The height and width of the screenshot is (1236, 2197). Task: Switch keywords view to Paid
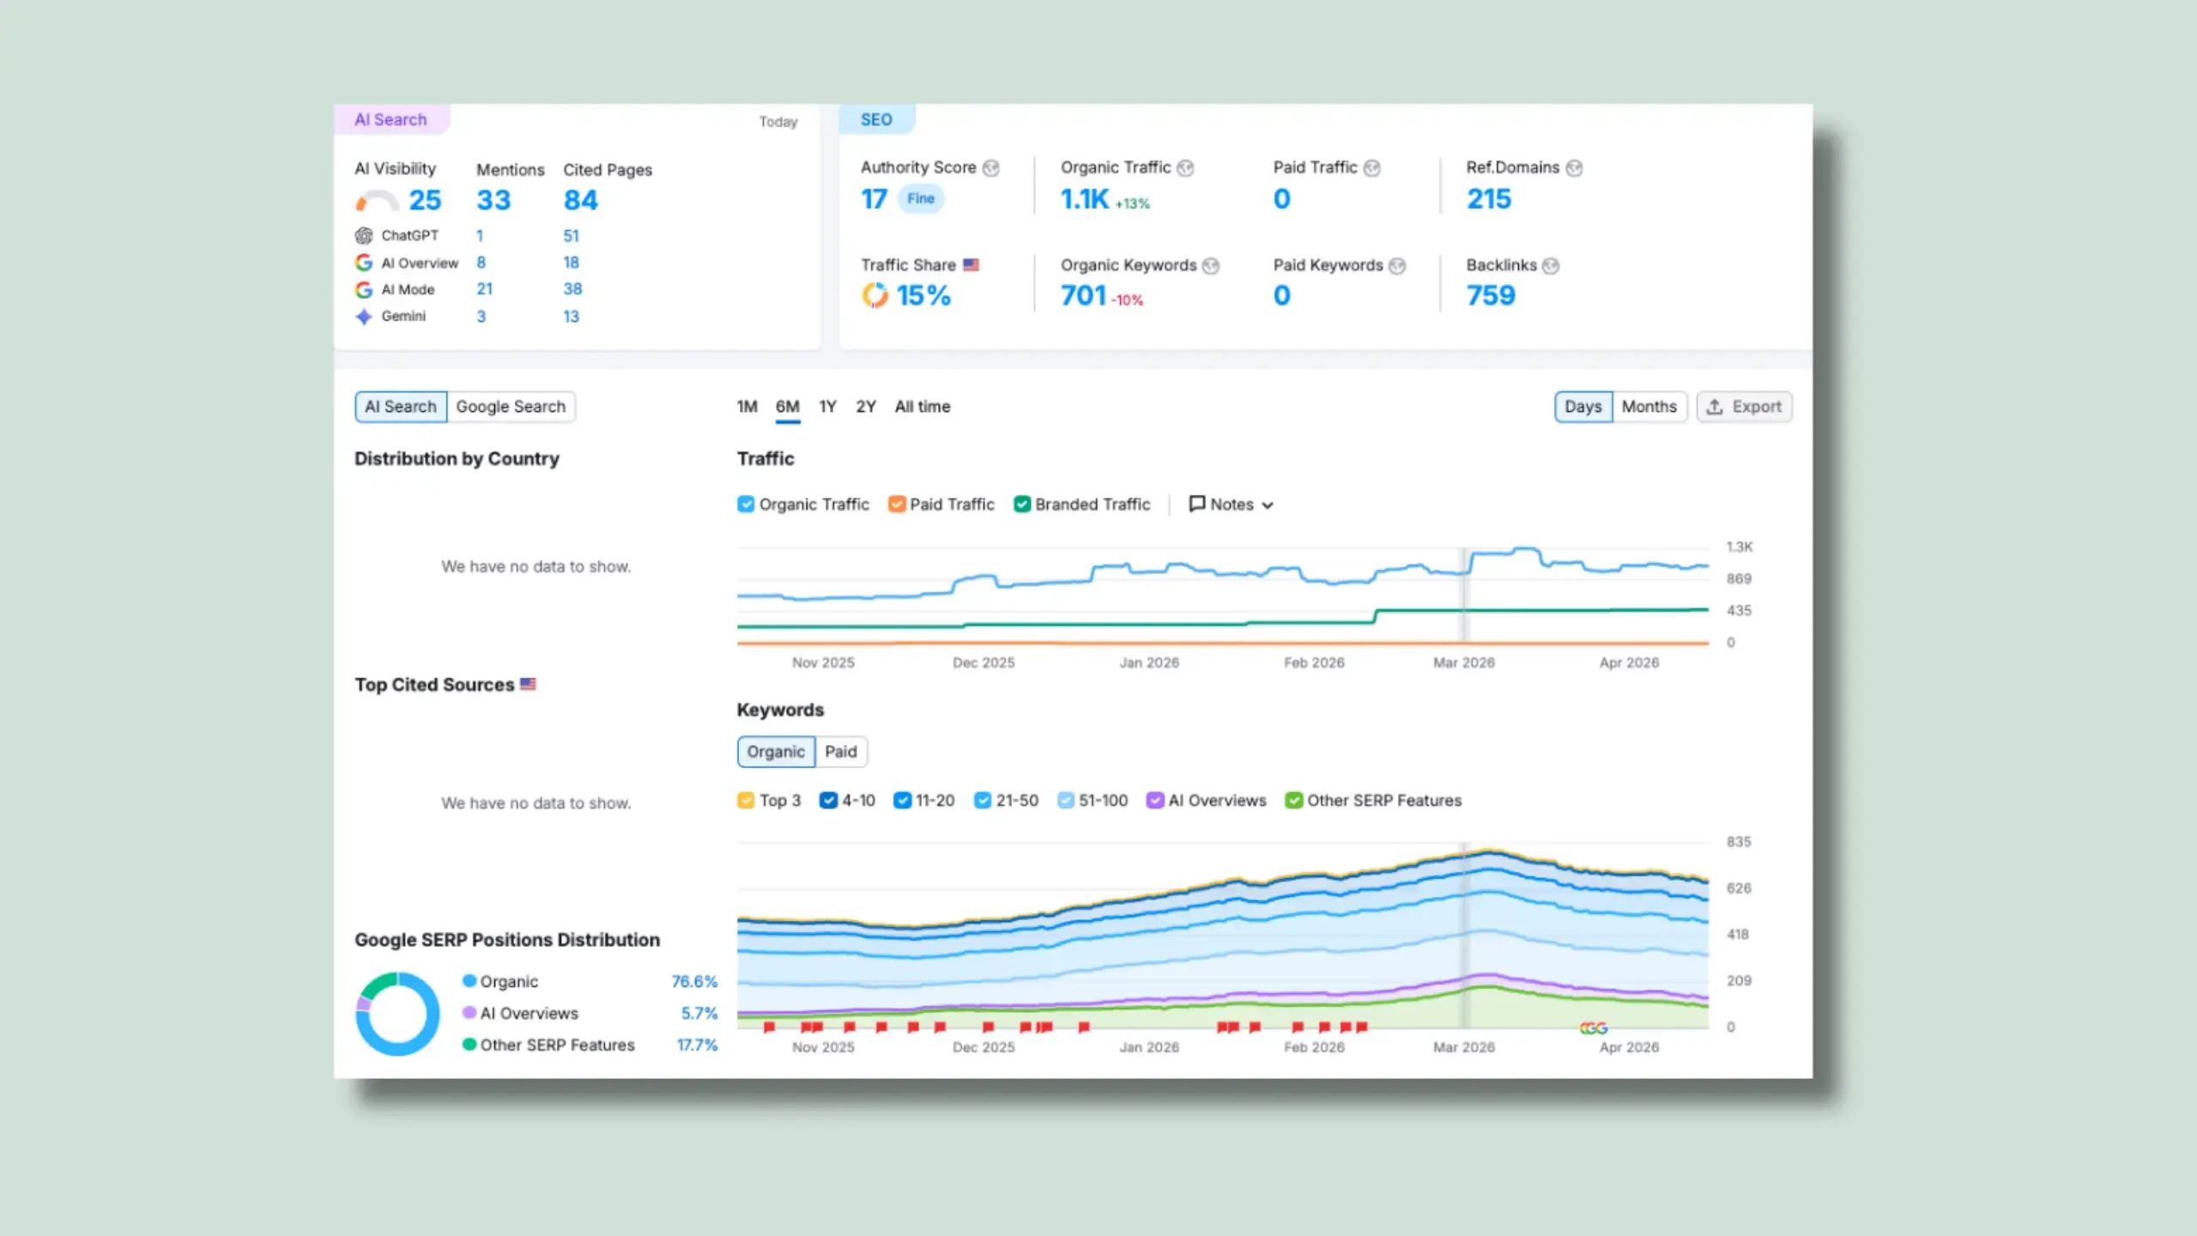841,752
